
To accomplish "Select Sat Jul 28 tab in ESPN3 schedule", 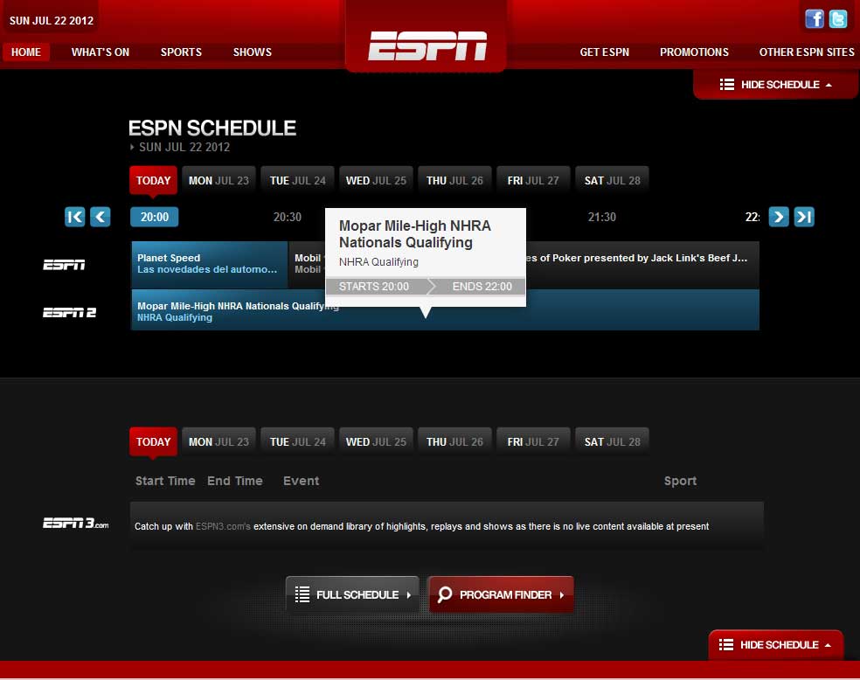I will coord(612,442).
